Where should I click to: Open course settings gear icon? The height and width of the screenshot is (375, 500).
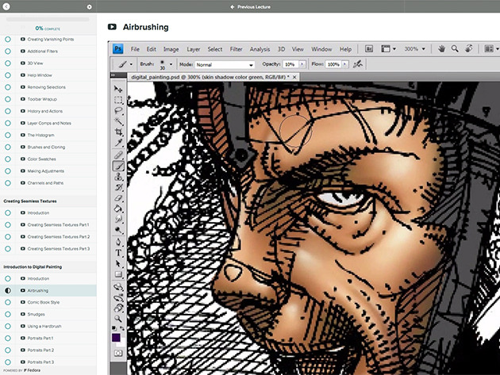pos(89,6)
